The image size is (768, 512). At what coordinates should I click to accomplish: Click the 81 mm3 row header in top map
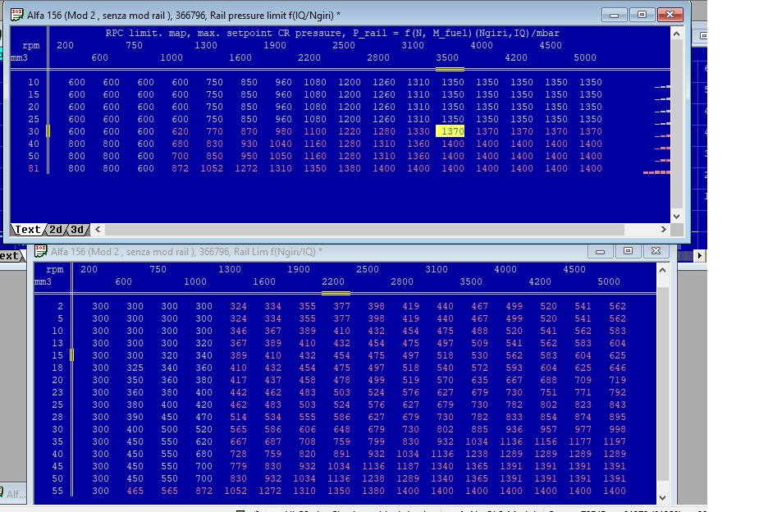click(x=33, y=168)
